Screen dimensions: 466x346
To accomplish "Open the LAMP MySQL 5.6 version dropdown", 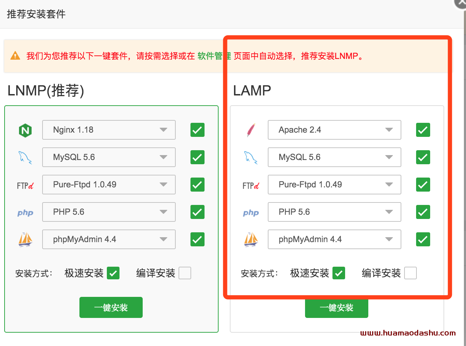I will tap(335, 157).
